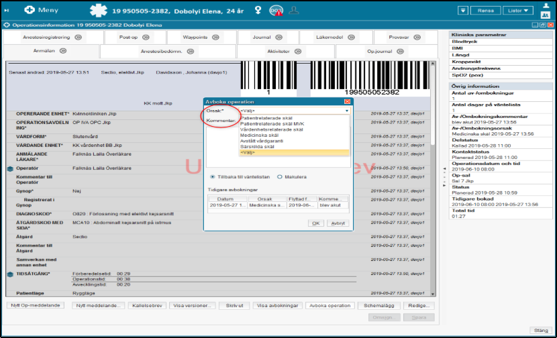This screenshot has width=557, height=338.
Task: Choose Patientrelaterade skäl MVK option
Action: [x=270, y=123]
